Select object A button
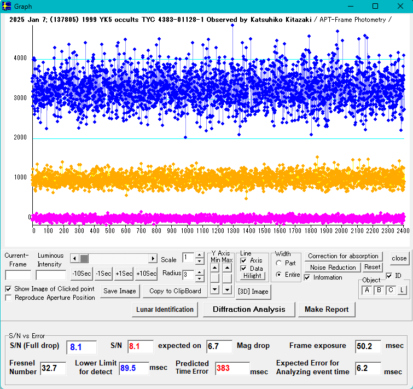Image resolution: width=413 pixels, height=389 pixels. pyautogui.click(x=367, y=290)
